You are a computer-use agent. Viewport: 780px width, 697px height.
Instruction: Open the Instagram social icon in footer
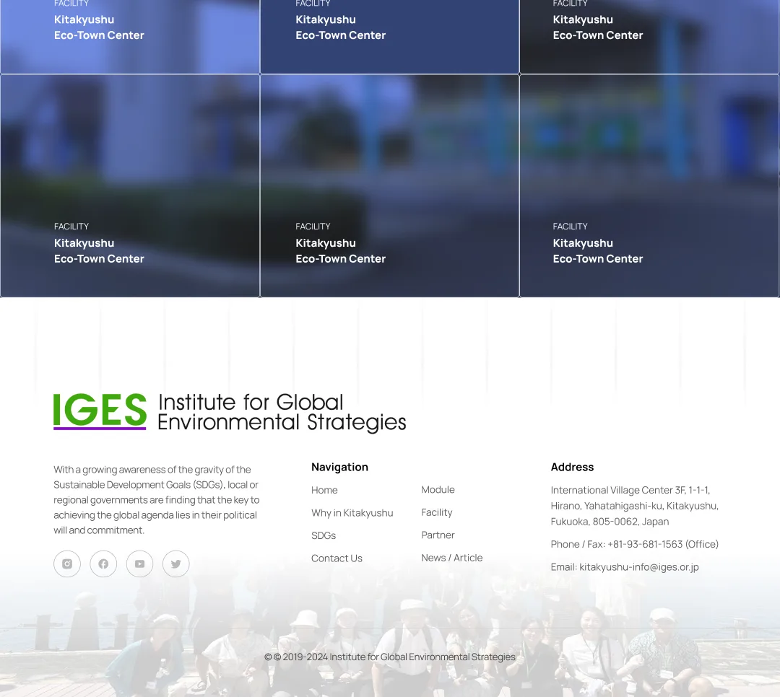[67, 564]
